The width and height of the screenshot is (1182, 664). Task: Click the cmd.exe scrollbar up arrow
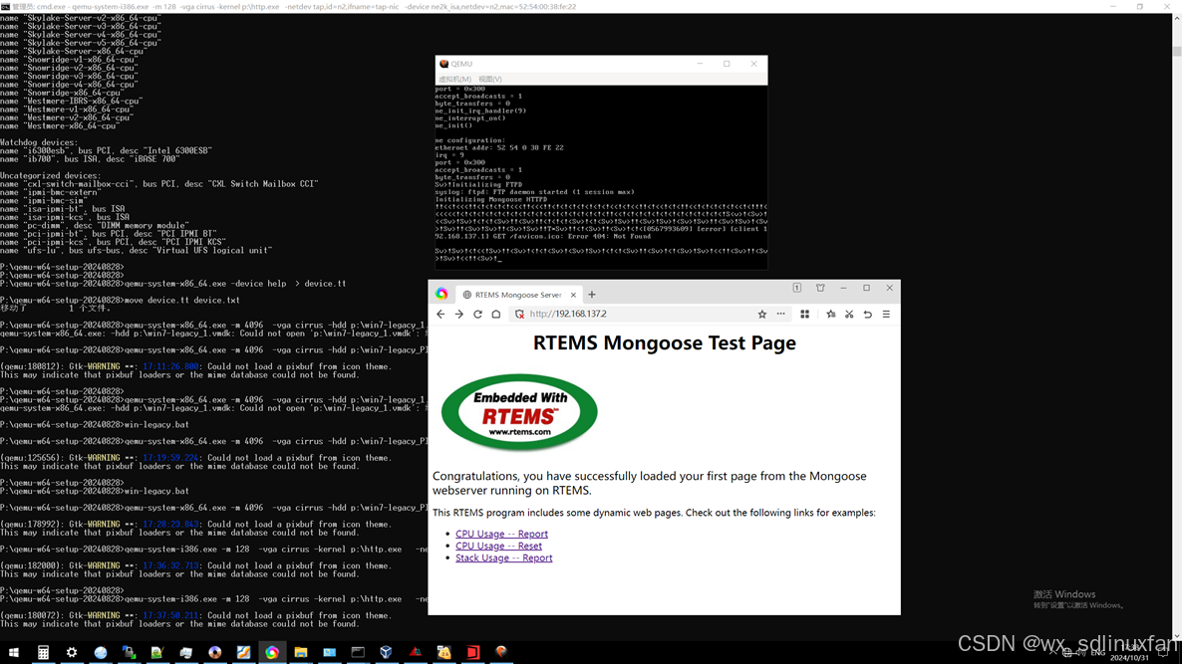[x=1176, y=18]
